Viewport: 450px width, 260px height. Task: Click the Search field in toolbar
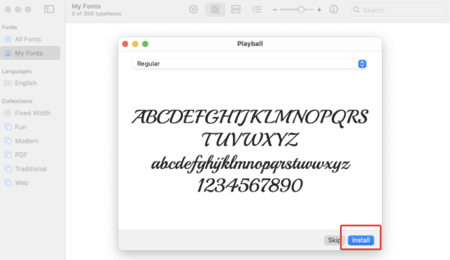click(x=398, y=10)
